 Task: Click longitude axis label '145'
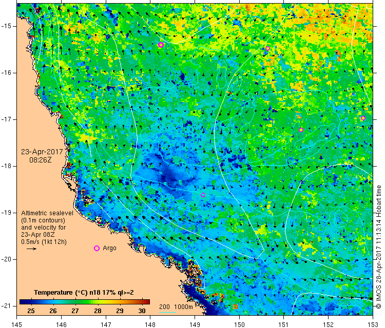(17, 324)
